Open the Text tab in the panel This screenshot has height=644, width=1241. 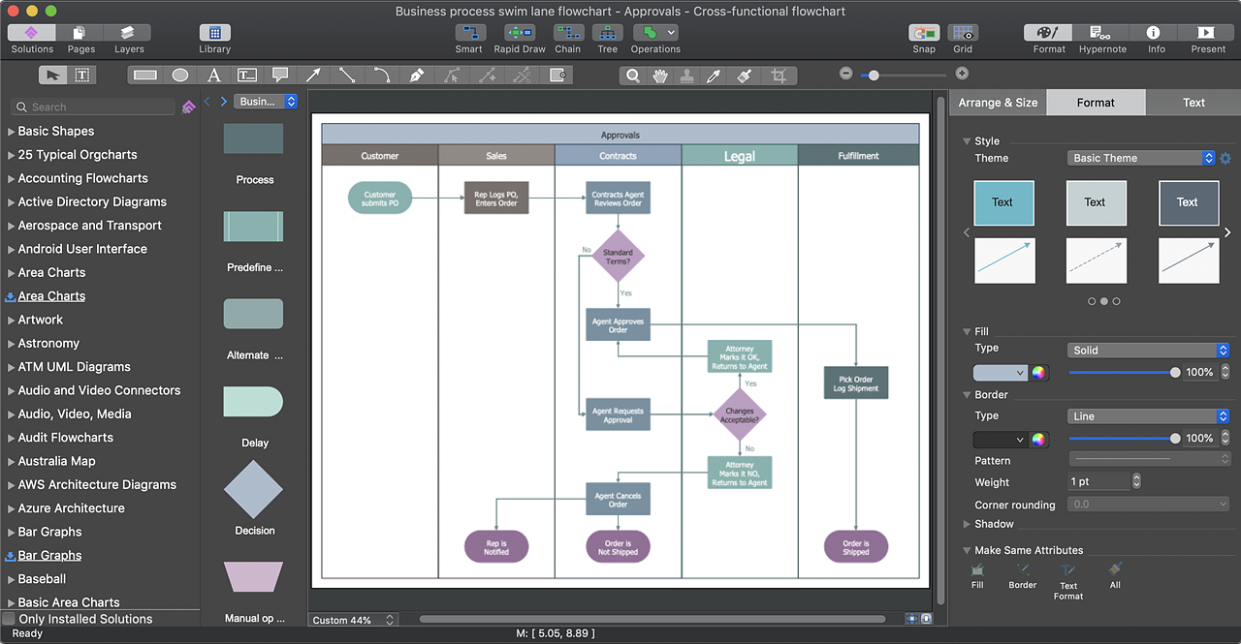[x=1193, y=102]
